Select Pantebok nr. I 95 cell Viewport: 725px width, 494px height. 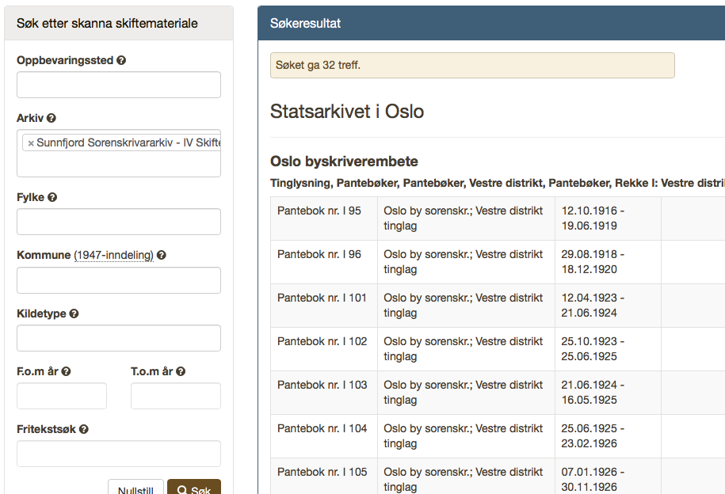tap(324, 218)
